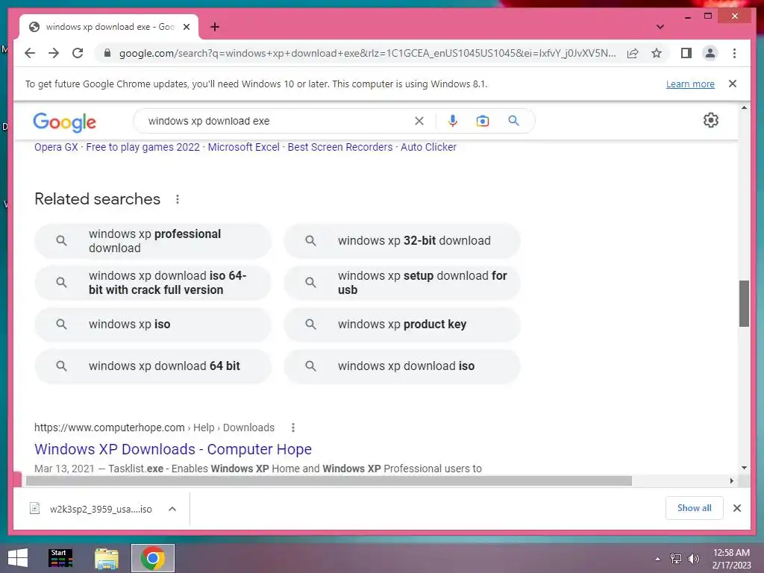Screen dimensions: 764x573
Task: Search windows xp download iso 64-bit crack
Action: point(153,283)
